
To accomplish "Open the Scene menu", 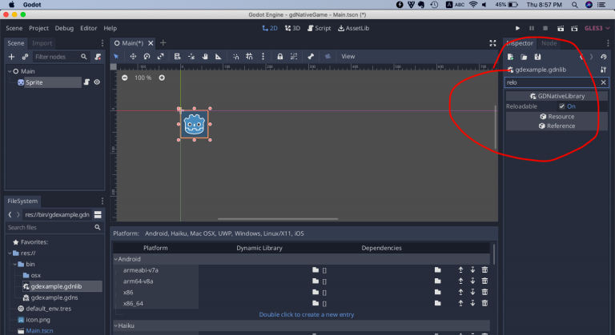I will (14, 28).
